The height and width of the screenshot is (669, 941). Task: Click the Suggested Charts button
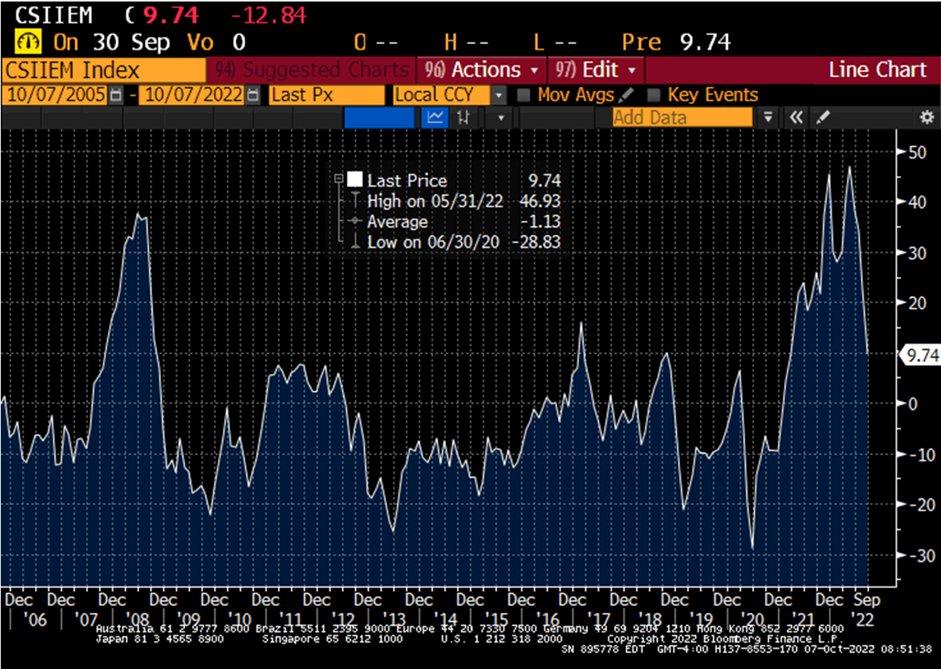point(311,70)
